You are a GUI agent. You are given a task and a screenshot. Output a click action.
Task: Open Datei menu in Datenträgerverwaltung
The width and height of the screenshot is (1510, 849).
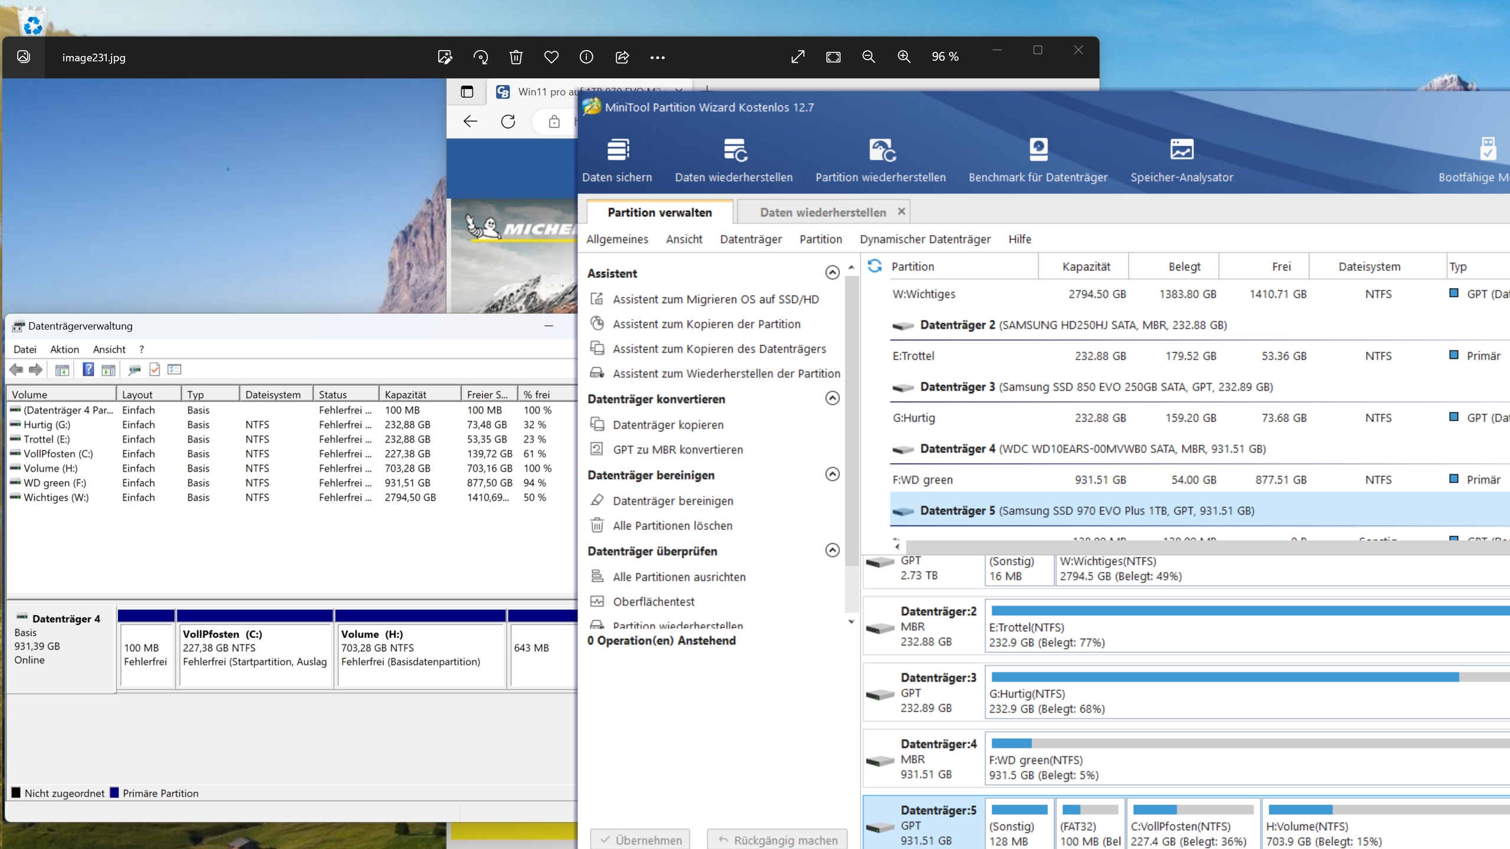(25, 349)
